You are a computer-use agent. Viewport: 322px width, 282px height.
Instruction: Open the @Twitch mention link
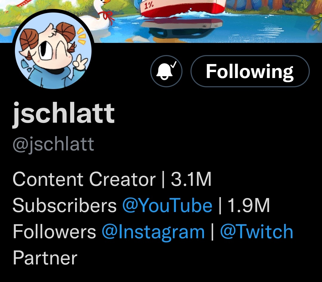(256, 232)
